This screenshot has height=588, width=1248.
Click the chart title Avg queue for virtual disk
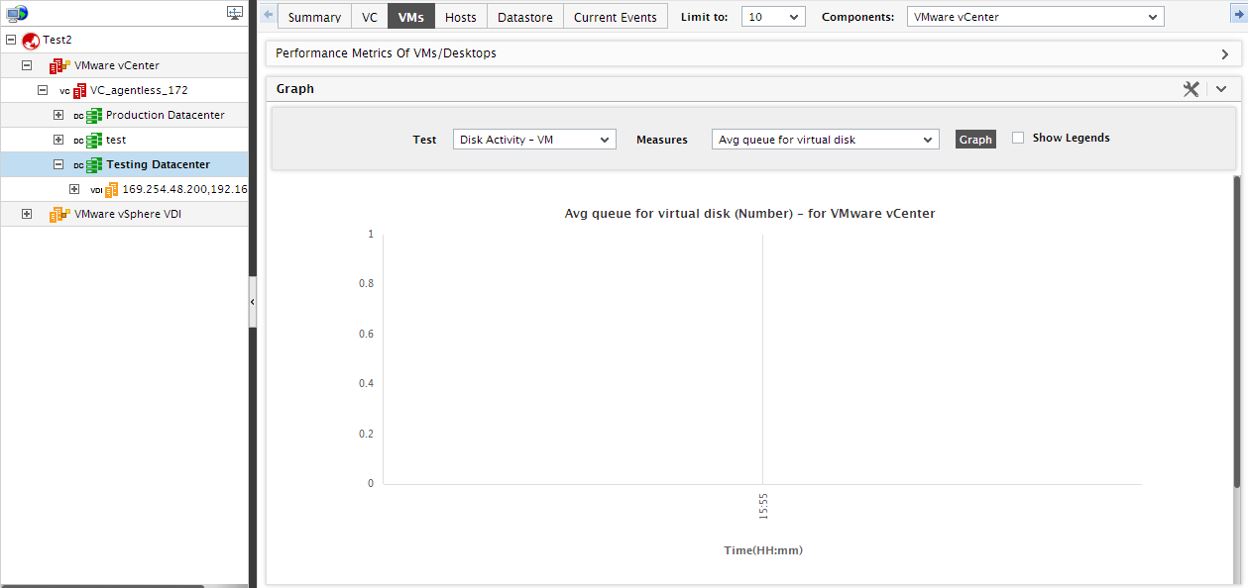pos(749,213)
